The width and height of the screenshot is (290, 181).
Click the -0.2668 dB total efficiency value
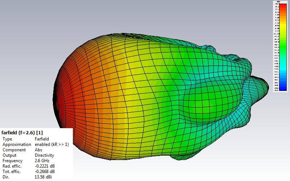coord(45,172)
